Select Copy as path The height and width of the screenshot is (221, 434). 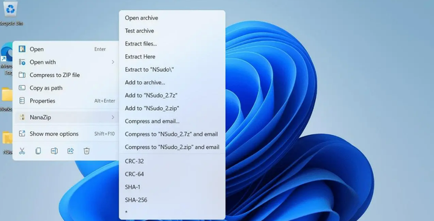click(66, 88)
